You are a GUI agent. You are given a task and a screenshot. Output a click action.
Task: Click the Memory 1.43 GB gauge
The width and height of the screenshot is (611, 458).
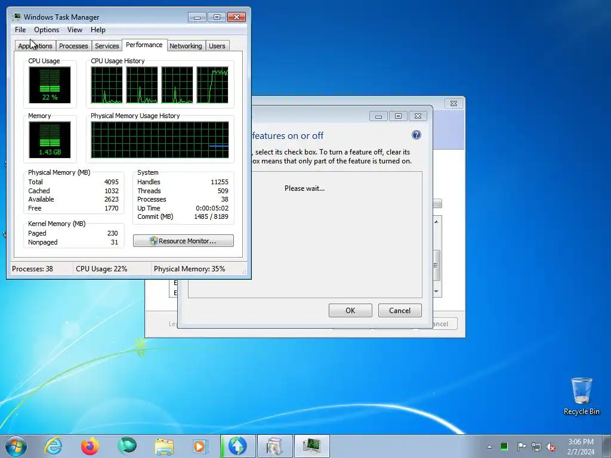[50, 140]
